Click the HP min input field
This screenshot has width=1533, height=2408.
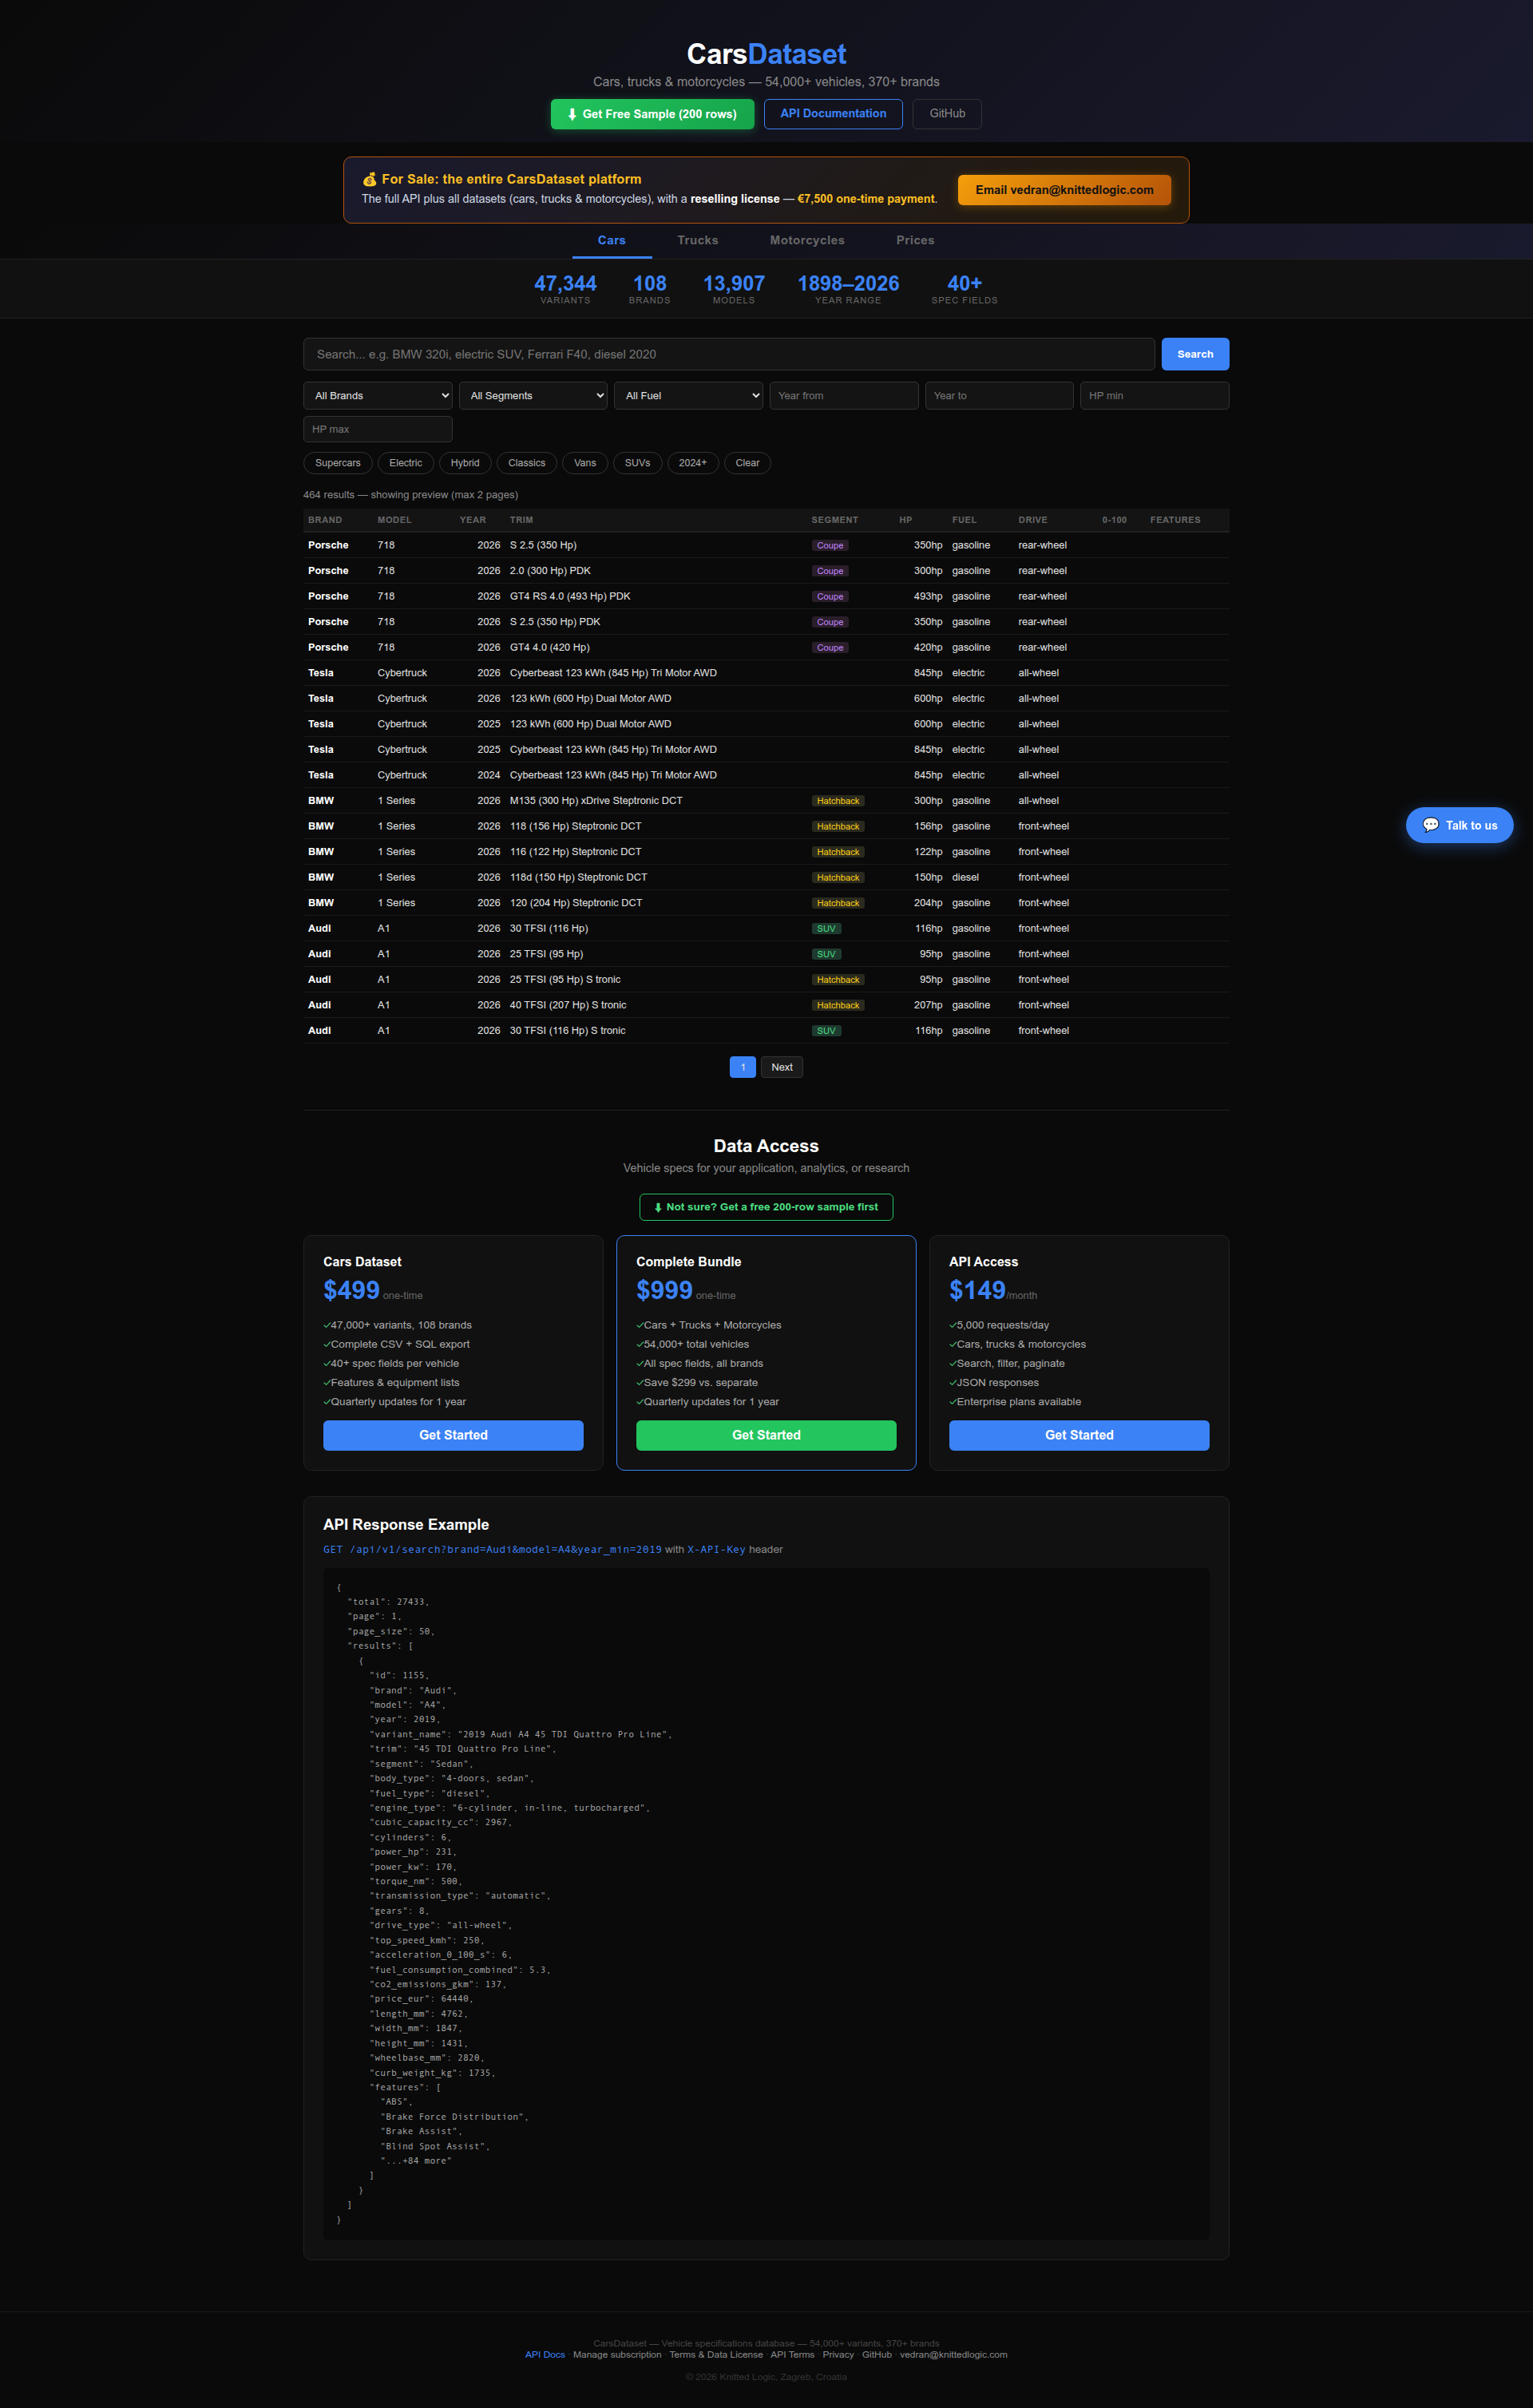coord(1154,396)
